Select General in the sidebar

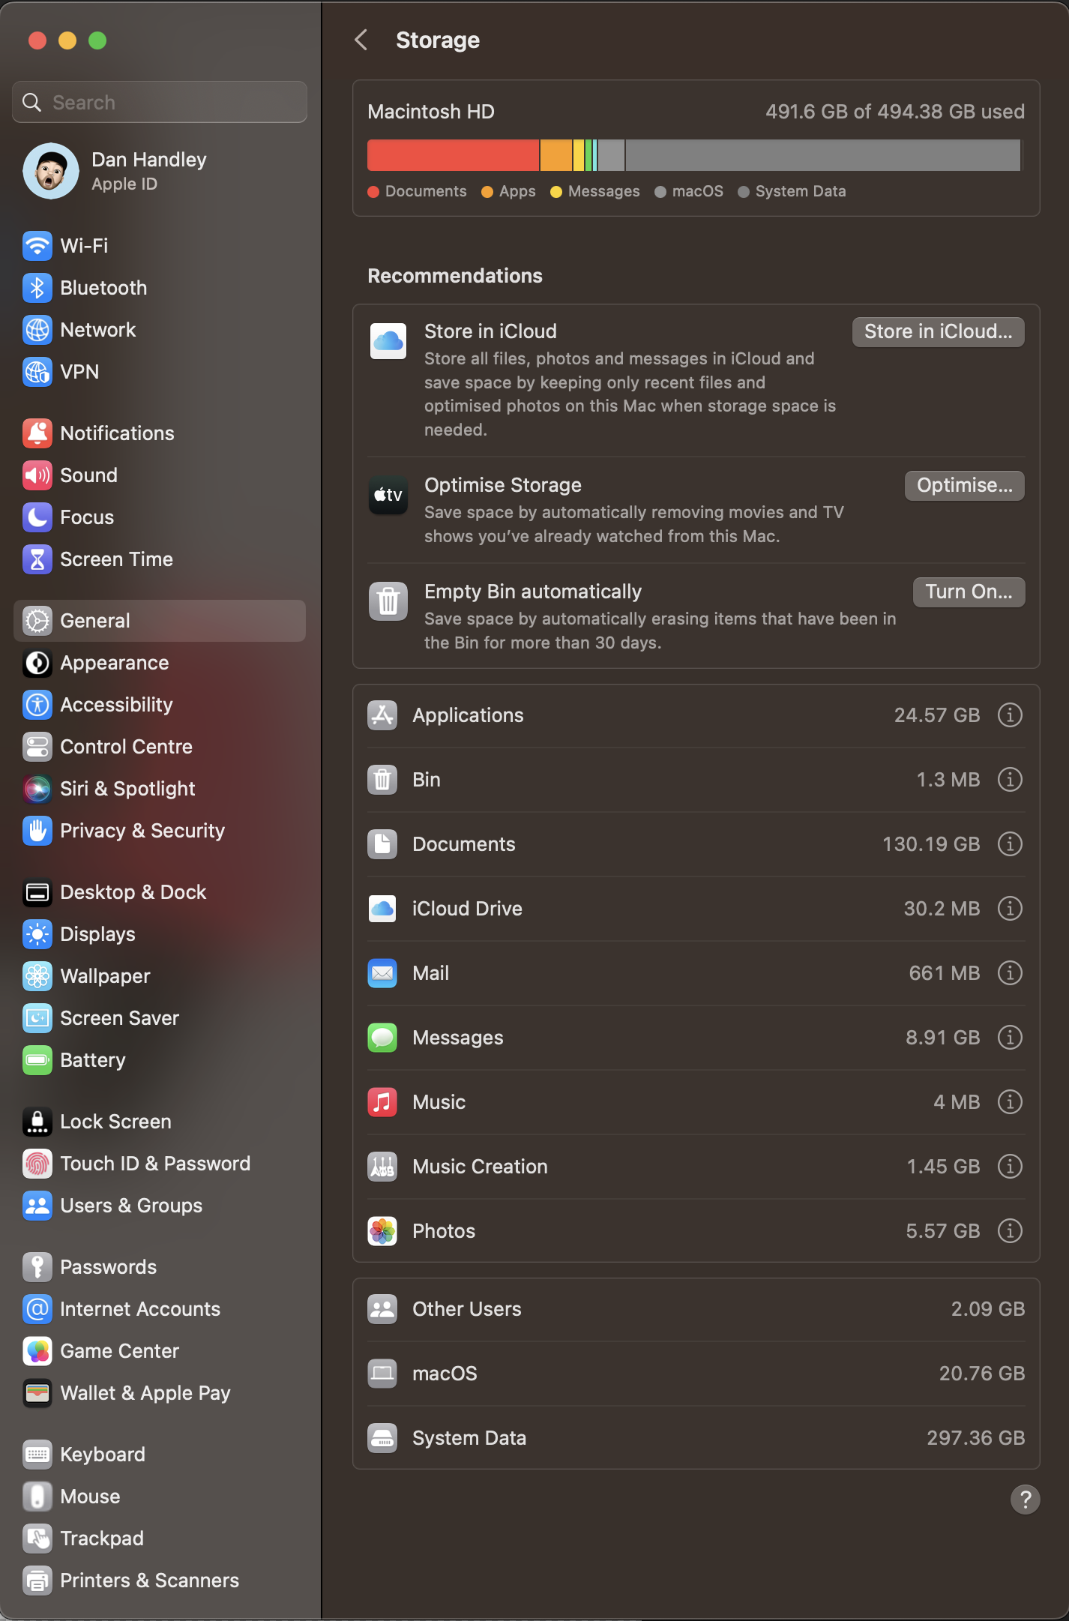(160, 620)
